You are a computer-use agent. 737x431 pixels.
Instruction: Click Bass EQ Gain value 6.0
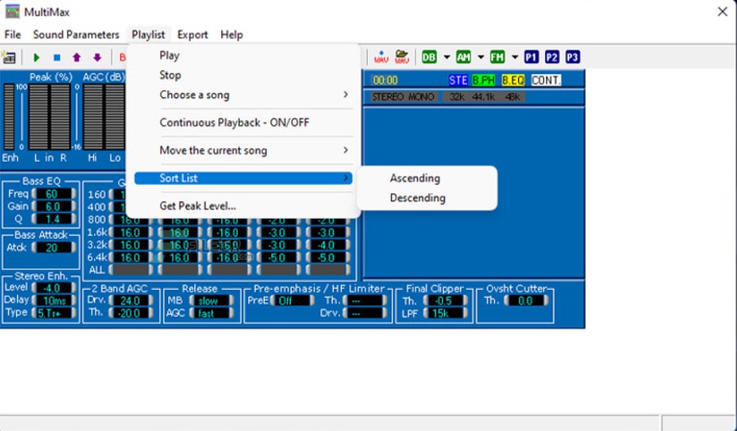click(x=53, y=207)
